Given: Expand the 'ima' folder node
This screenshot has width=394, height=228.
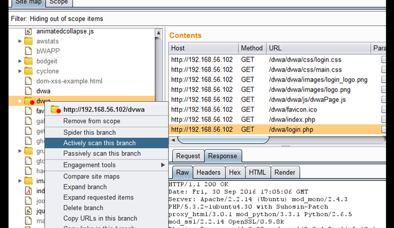Looking at the screenshot, I should coord(20,181).
